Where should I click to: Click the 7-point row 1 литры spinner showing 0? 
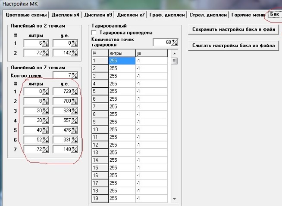point(45,92)
